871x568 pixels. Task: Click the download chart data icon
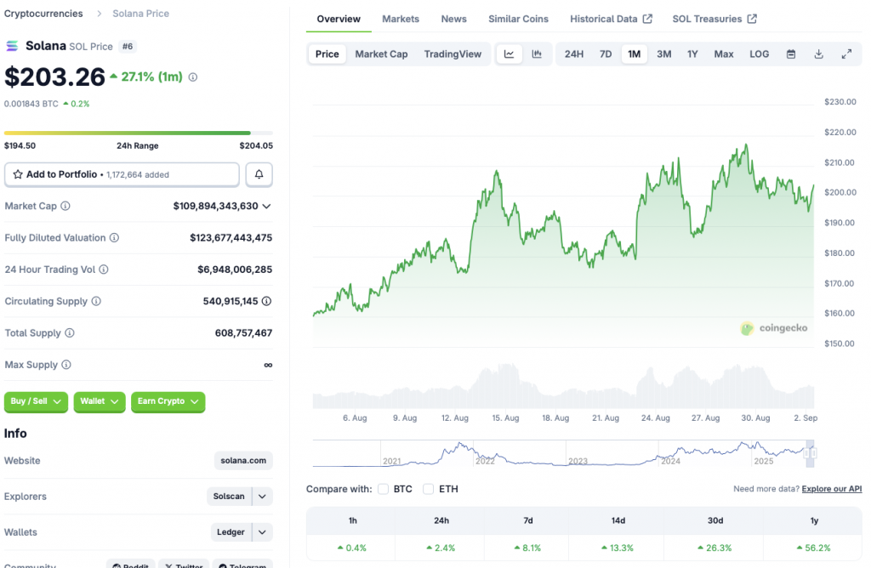[819, 54]
